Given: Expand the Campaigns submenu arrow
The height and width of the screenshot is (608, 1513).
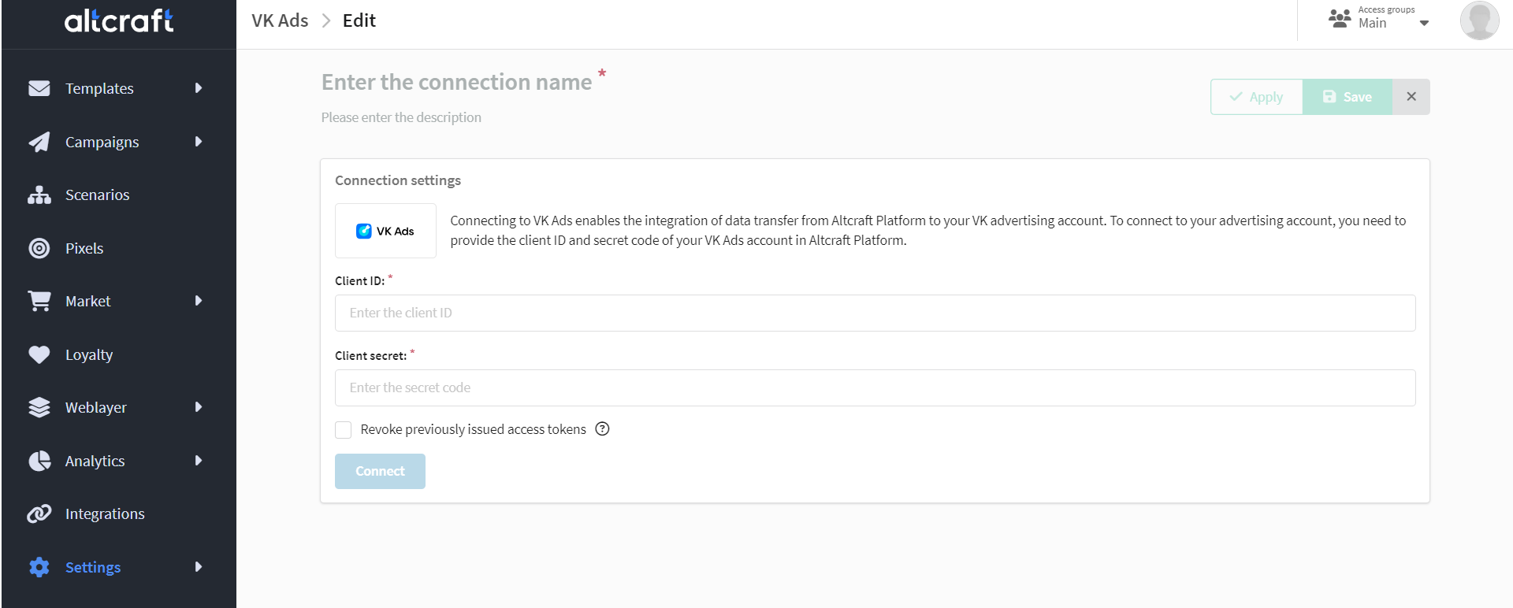Looking at the screenshot, I should tap(199, 142).
